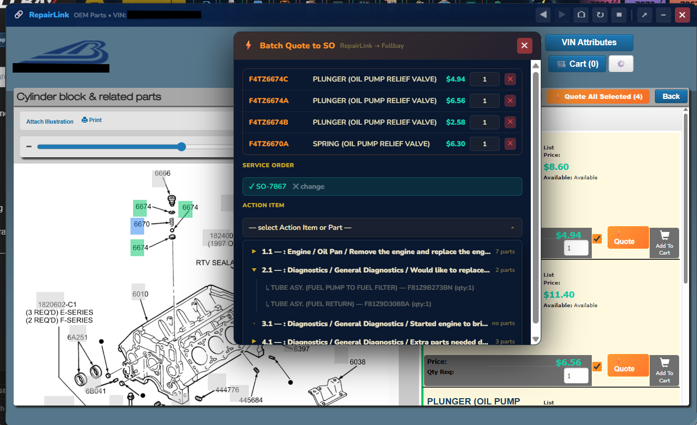Click Quote All Selected (4)
Image resolution: width=697 pixels, height=425 pixels.
[x=598, y=96]
